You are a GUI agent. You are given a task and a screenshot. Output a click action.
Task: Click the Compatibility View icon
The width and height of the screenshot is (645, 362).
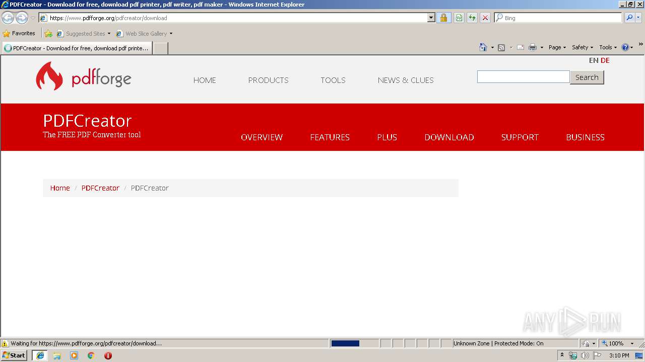[459, 18]
